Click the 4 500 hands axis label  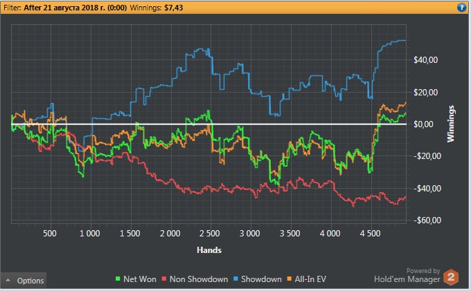tap(370, 234)
